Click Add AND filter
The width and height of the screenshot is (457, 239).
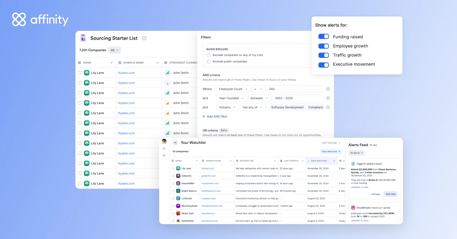click(215, 116)
